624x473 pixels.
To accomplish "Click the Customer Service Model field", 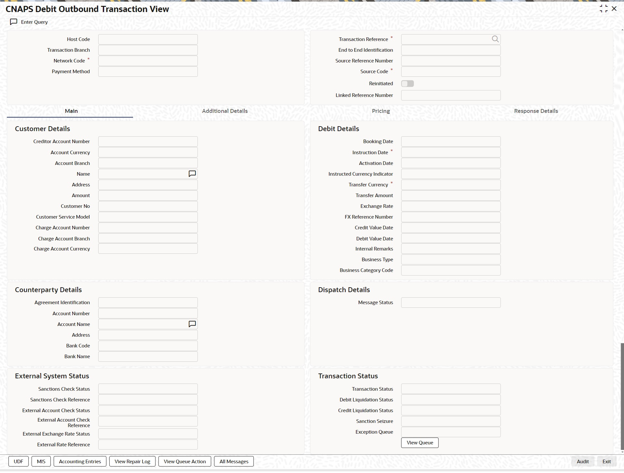I will 148,217.
